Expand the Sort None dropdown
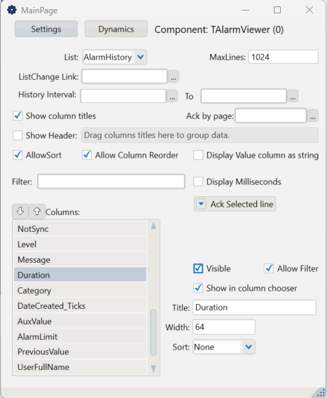The width and height of the screenshot is (327, 398). 249,347
